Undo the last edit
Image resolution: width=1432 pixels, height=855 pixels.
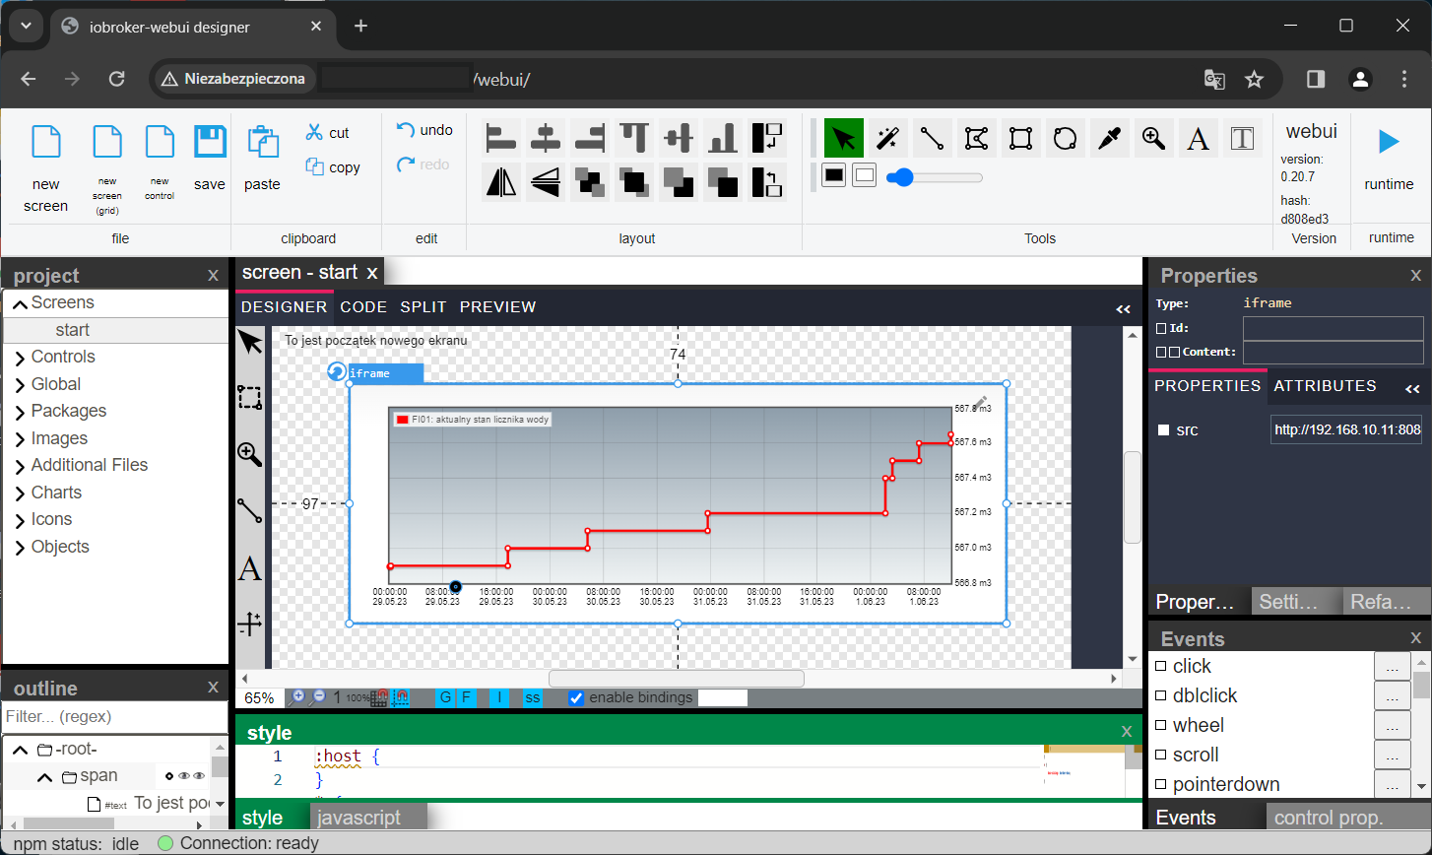coord(424,130)
